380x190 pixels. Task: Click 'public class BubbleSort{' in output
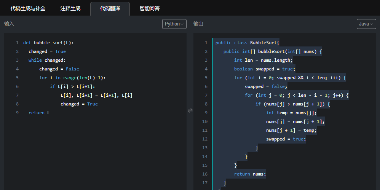(x=247, y=43)
